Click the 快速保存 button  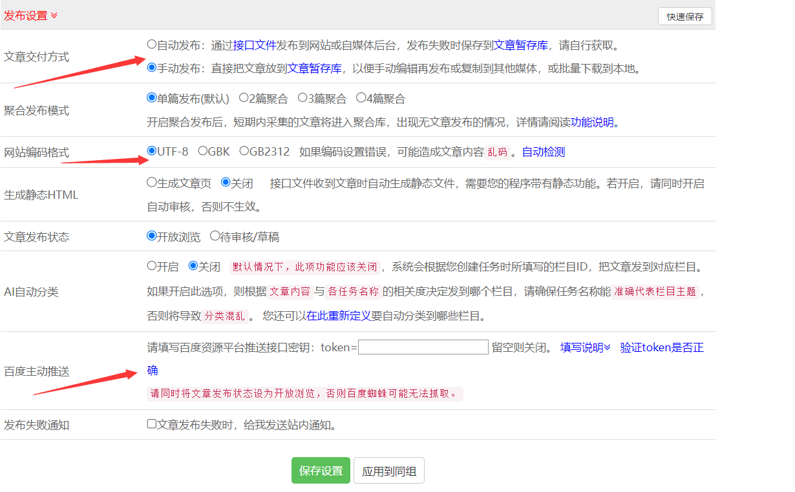[684, 17]
